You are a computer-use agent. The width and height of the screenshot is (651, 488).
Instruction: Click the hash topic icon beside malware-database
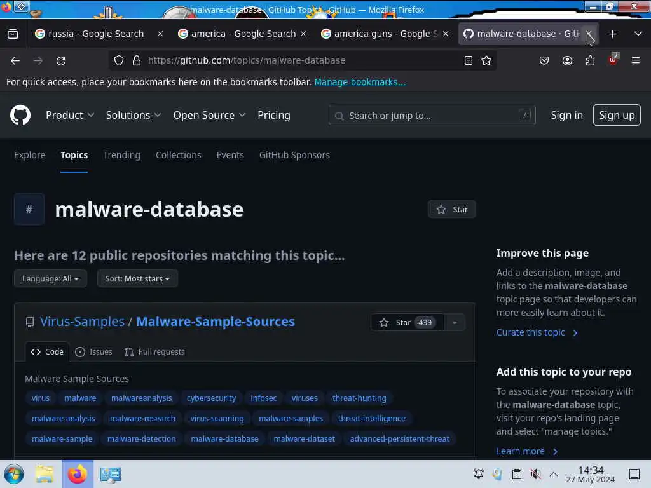tap(29, 209)
